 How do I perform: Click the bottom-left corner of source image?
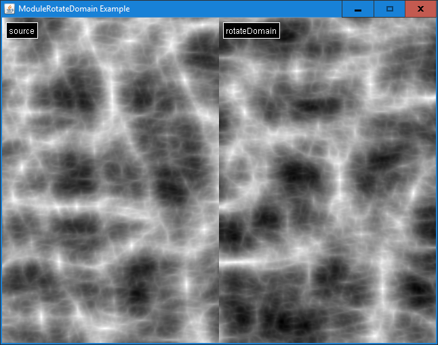pos(3,341)
